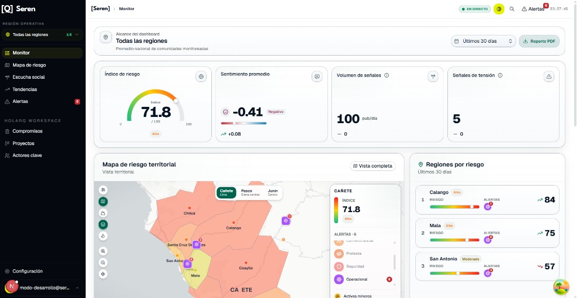
Task: Click the EN DIRECTO live indicator
Action: click(x=474, y=9)
